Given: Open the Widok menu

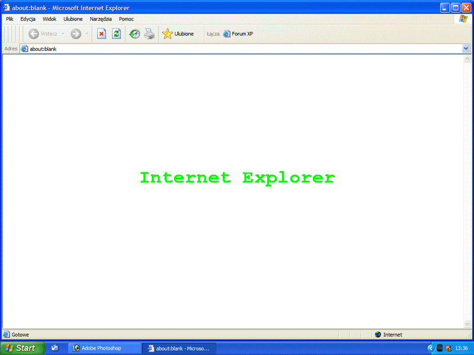Looking at the screenshot, I should 49,19.
